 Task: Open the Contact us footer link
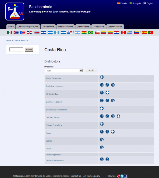[x=76, y=176]
